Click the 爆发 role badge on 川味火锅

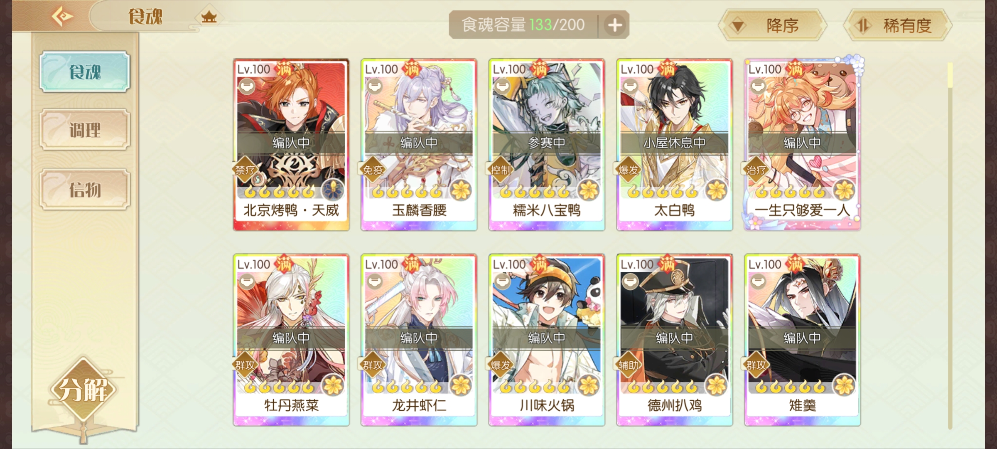501,365
